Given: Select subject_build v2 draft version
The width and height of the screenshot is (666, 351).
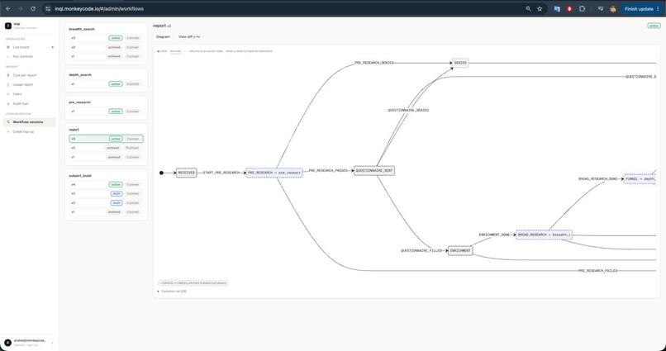Looking at the screenshot, I should (x=106, y=203).
